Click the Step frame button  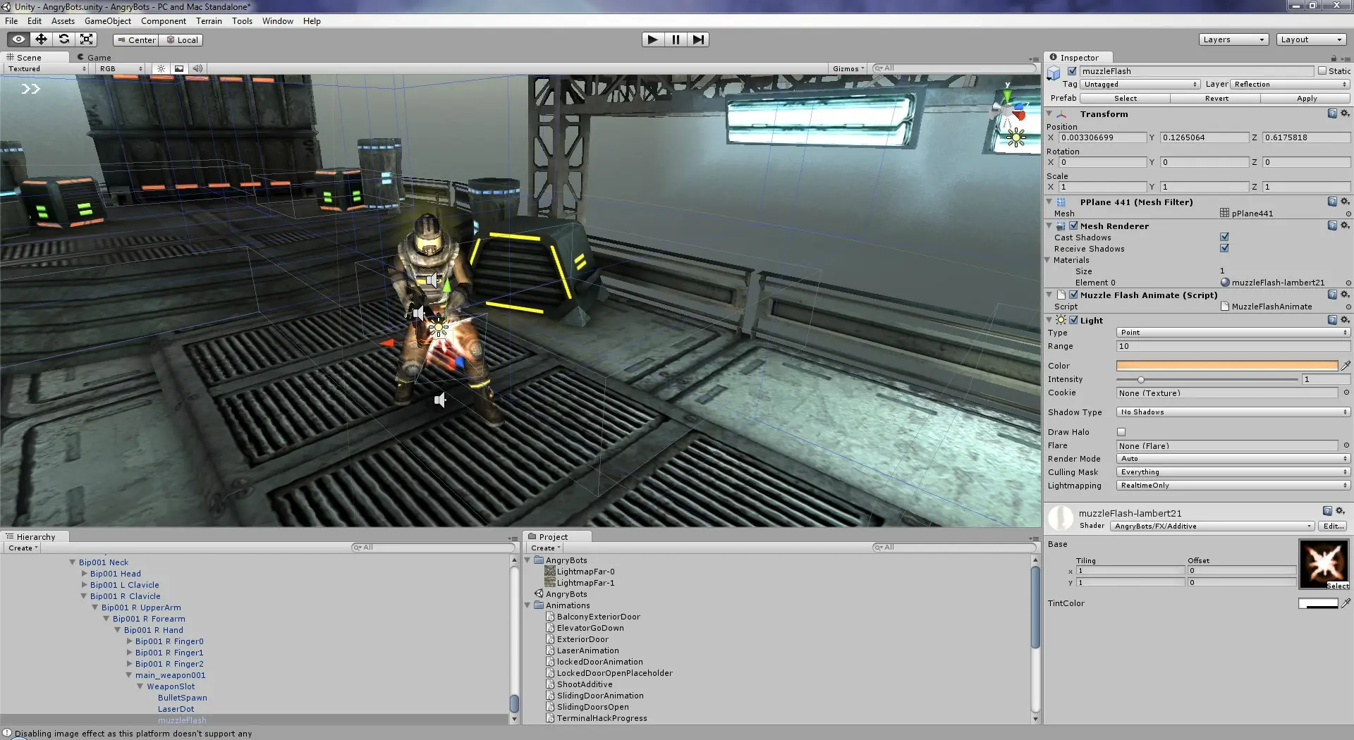coord(697,39)
